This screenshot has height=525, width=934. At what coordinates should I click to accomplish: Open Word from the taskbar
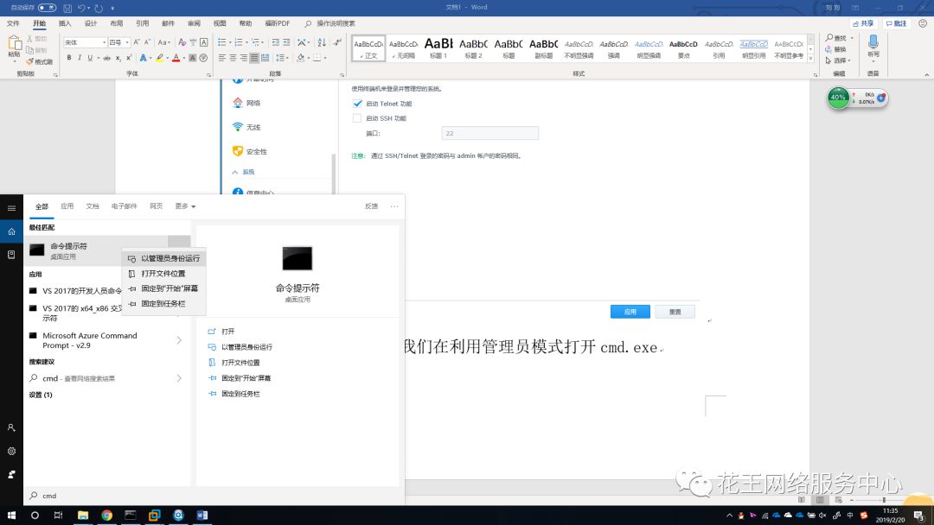point(202,515)
